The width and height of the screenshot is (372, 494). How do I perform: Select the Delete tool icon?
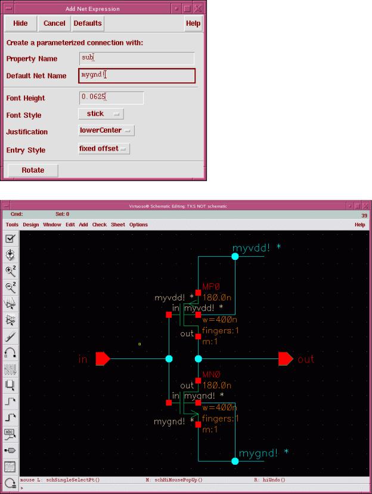[x=10, y=337]
